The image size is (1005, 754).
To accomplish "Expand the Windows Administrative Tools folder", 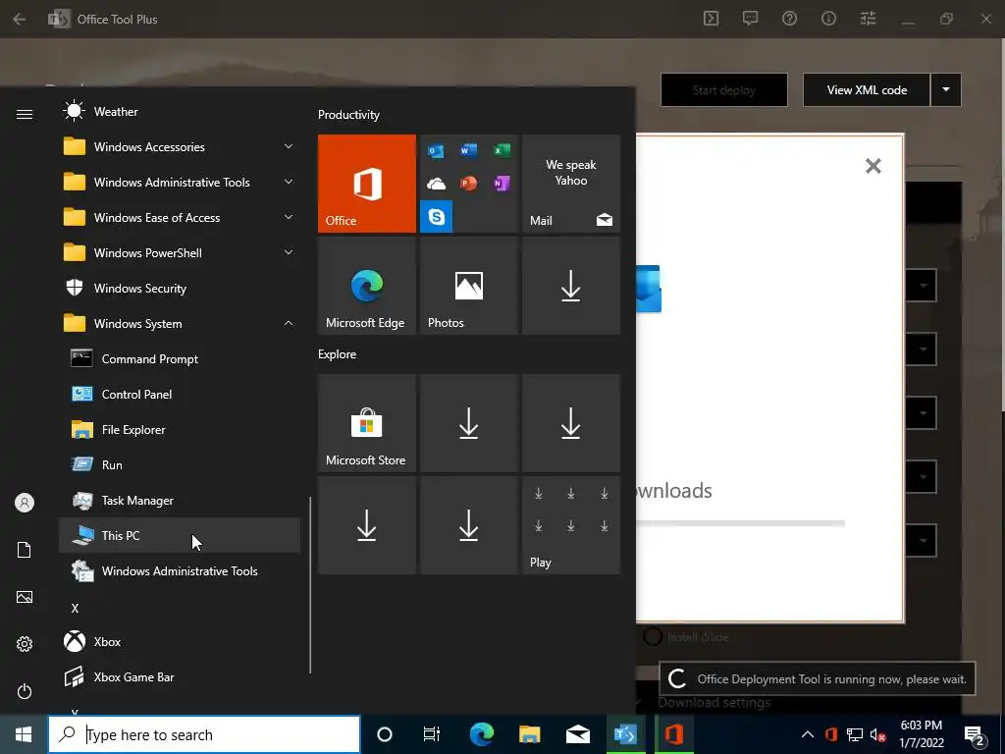I will [x=180, y=182].
